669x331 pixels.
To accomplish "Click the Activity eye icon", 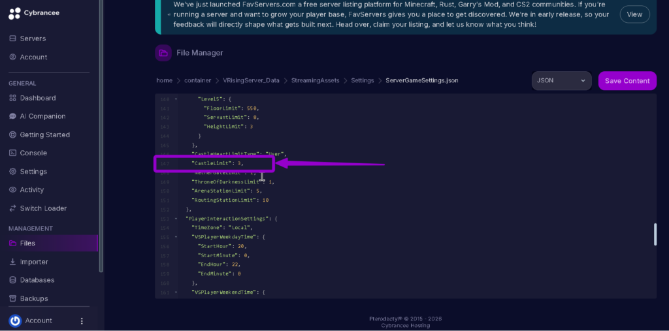I will (x=13, y=189).
